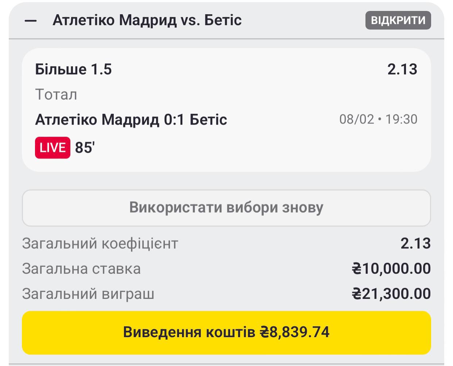The width and height of the screenshot is (453, 366).
Task: Click the total winnings ₴21,300.00
Action: [391, 294]
